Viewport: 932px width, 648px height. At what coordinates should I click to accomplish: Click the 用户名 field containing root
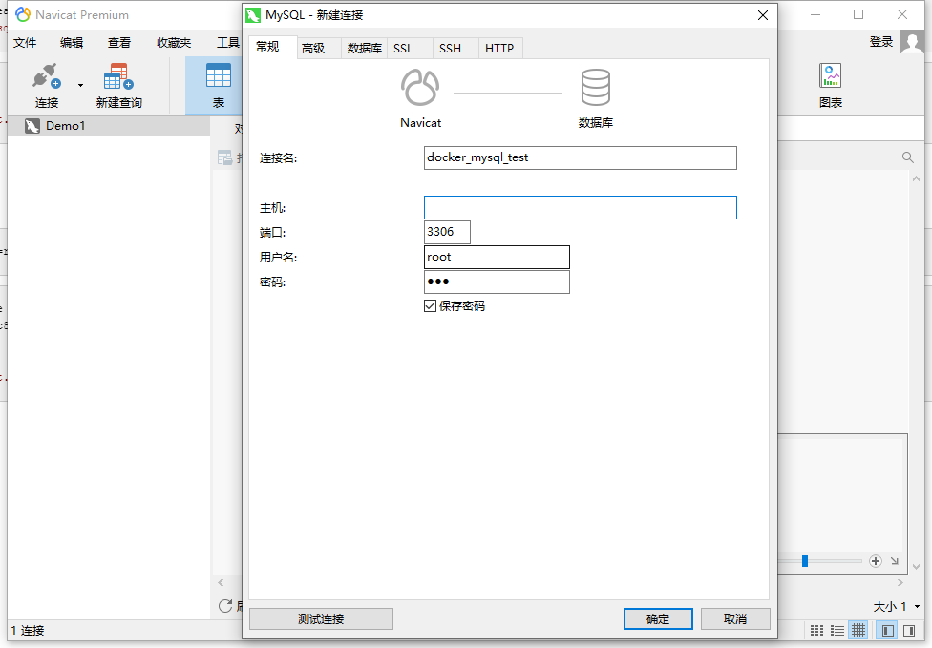497,257
